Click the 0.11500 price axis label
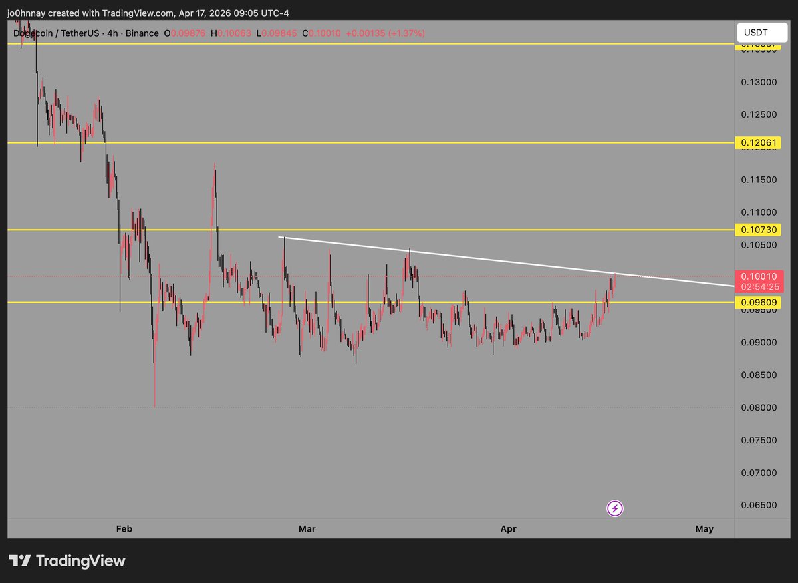This screenshot has height=583, width=798. pyautogui.click(x=760, y=180)
